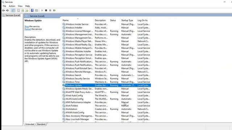Open the View menu
Image resolution: width=232 pixels, height=130 pixels.
pos(20,6)
